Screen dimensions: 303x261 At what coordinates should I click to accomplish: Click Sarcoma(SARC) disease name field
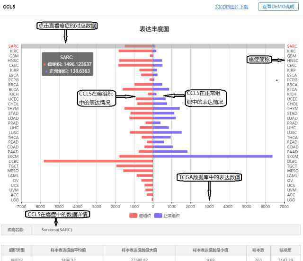(166, 230)
